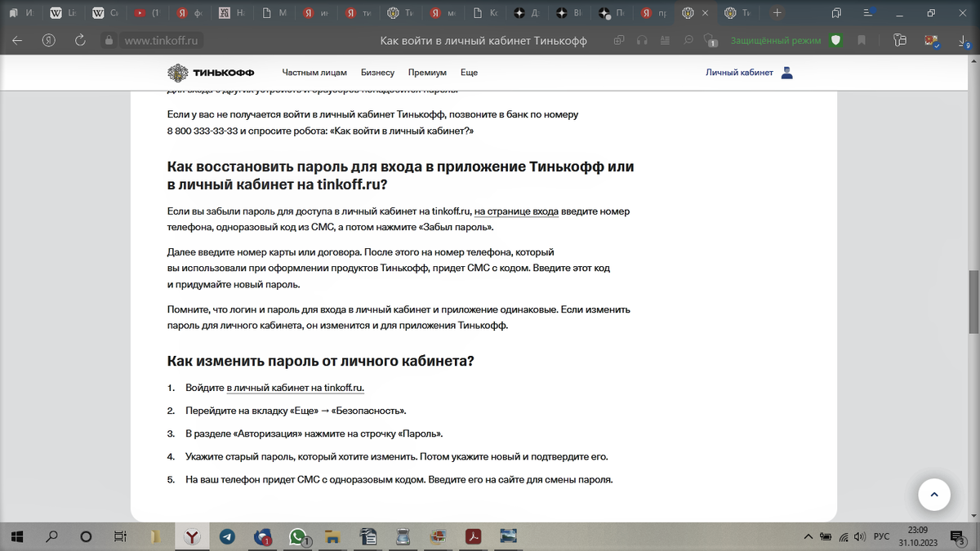Open the 'Бизнесу' menu item
The height and width of the screenshot is (551, 980).
click(x=377, y=73)
